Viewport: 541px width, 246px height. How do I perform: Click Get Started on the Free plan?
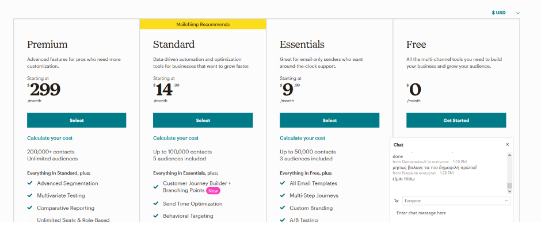[456, 120]
